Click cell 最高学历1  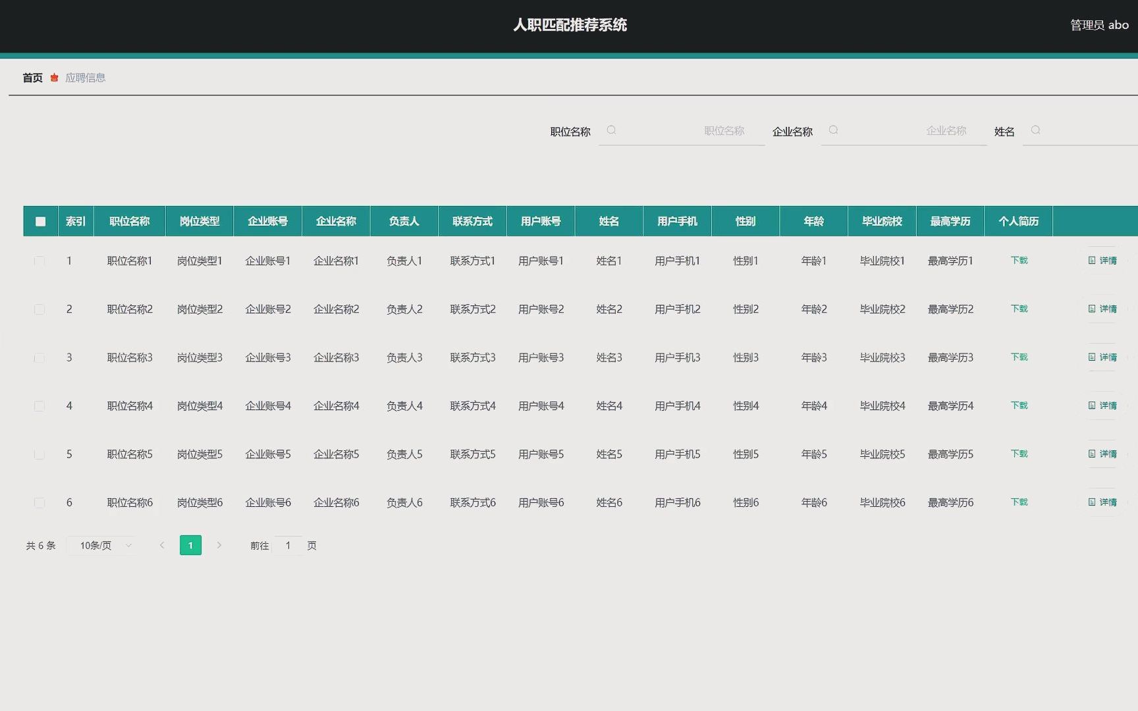tap(950, 261)
